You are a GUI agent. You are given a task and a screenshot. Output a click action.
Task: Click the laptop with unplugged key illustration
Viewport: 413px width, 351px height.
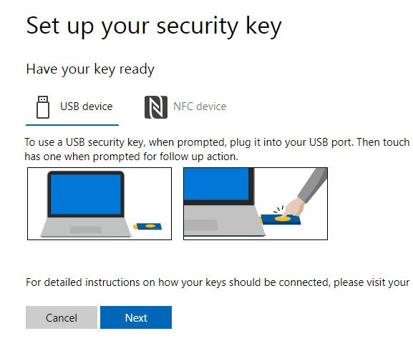click(99, 204)
